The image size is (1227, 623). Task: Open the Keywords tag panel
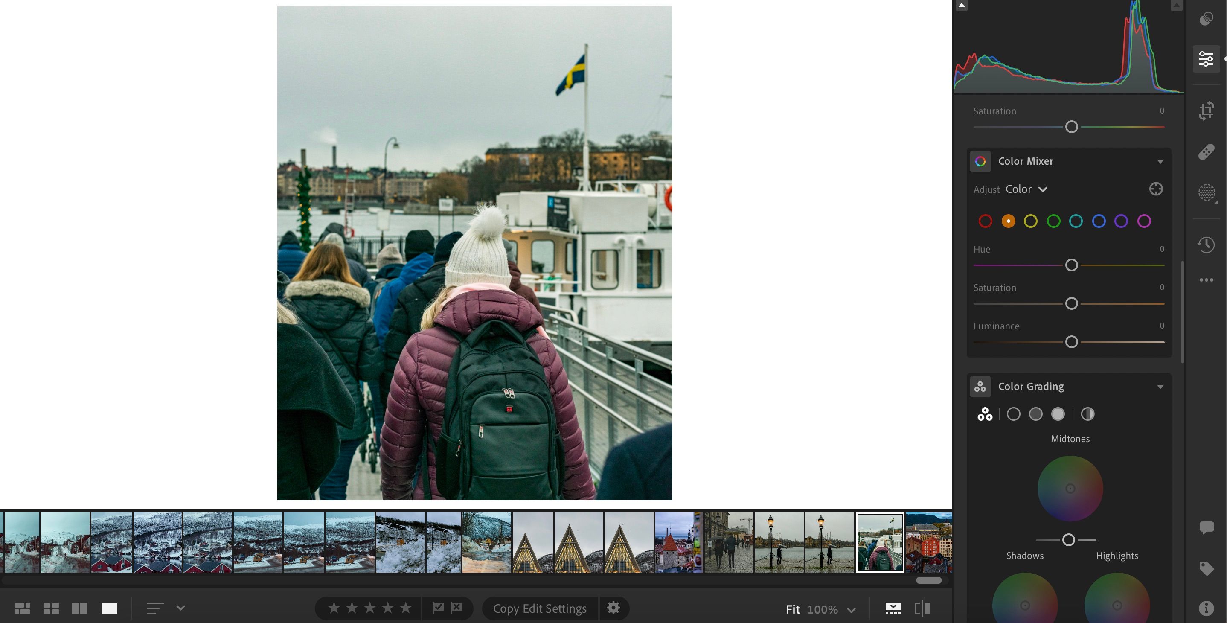(x=1206, y=568)
